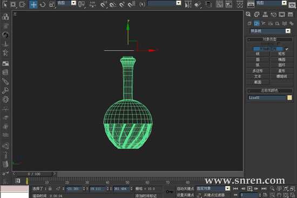Collapse the Object Type rollout
Screen dimensions: 297x198
269,39
